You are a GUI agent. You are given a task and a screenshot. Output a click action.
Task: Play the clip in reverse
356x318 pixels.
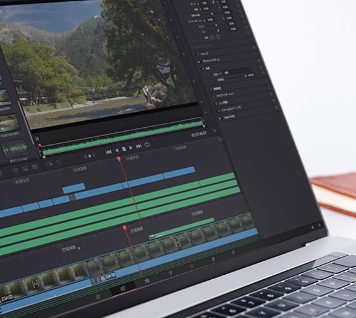pyautogui.click(x=117, y=150)
